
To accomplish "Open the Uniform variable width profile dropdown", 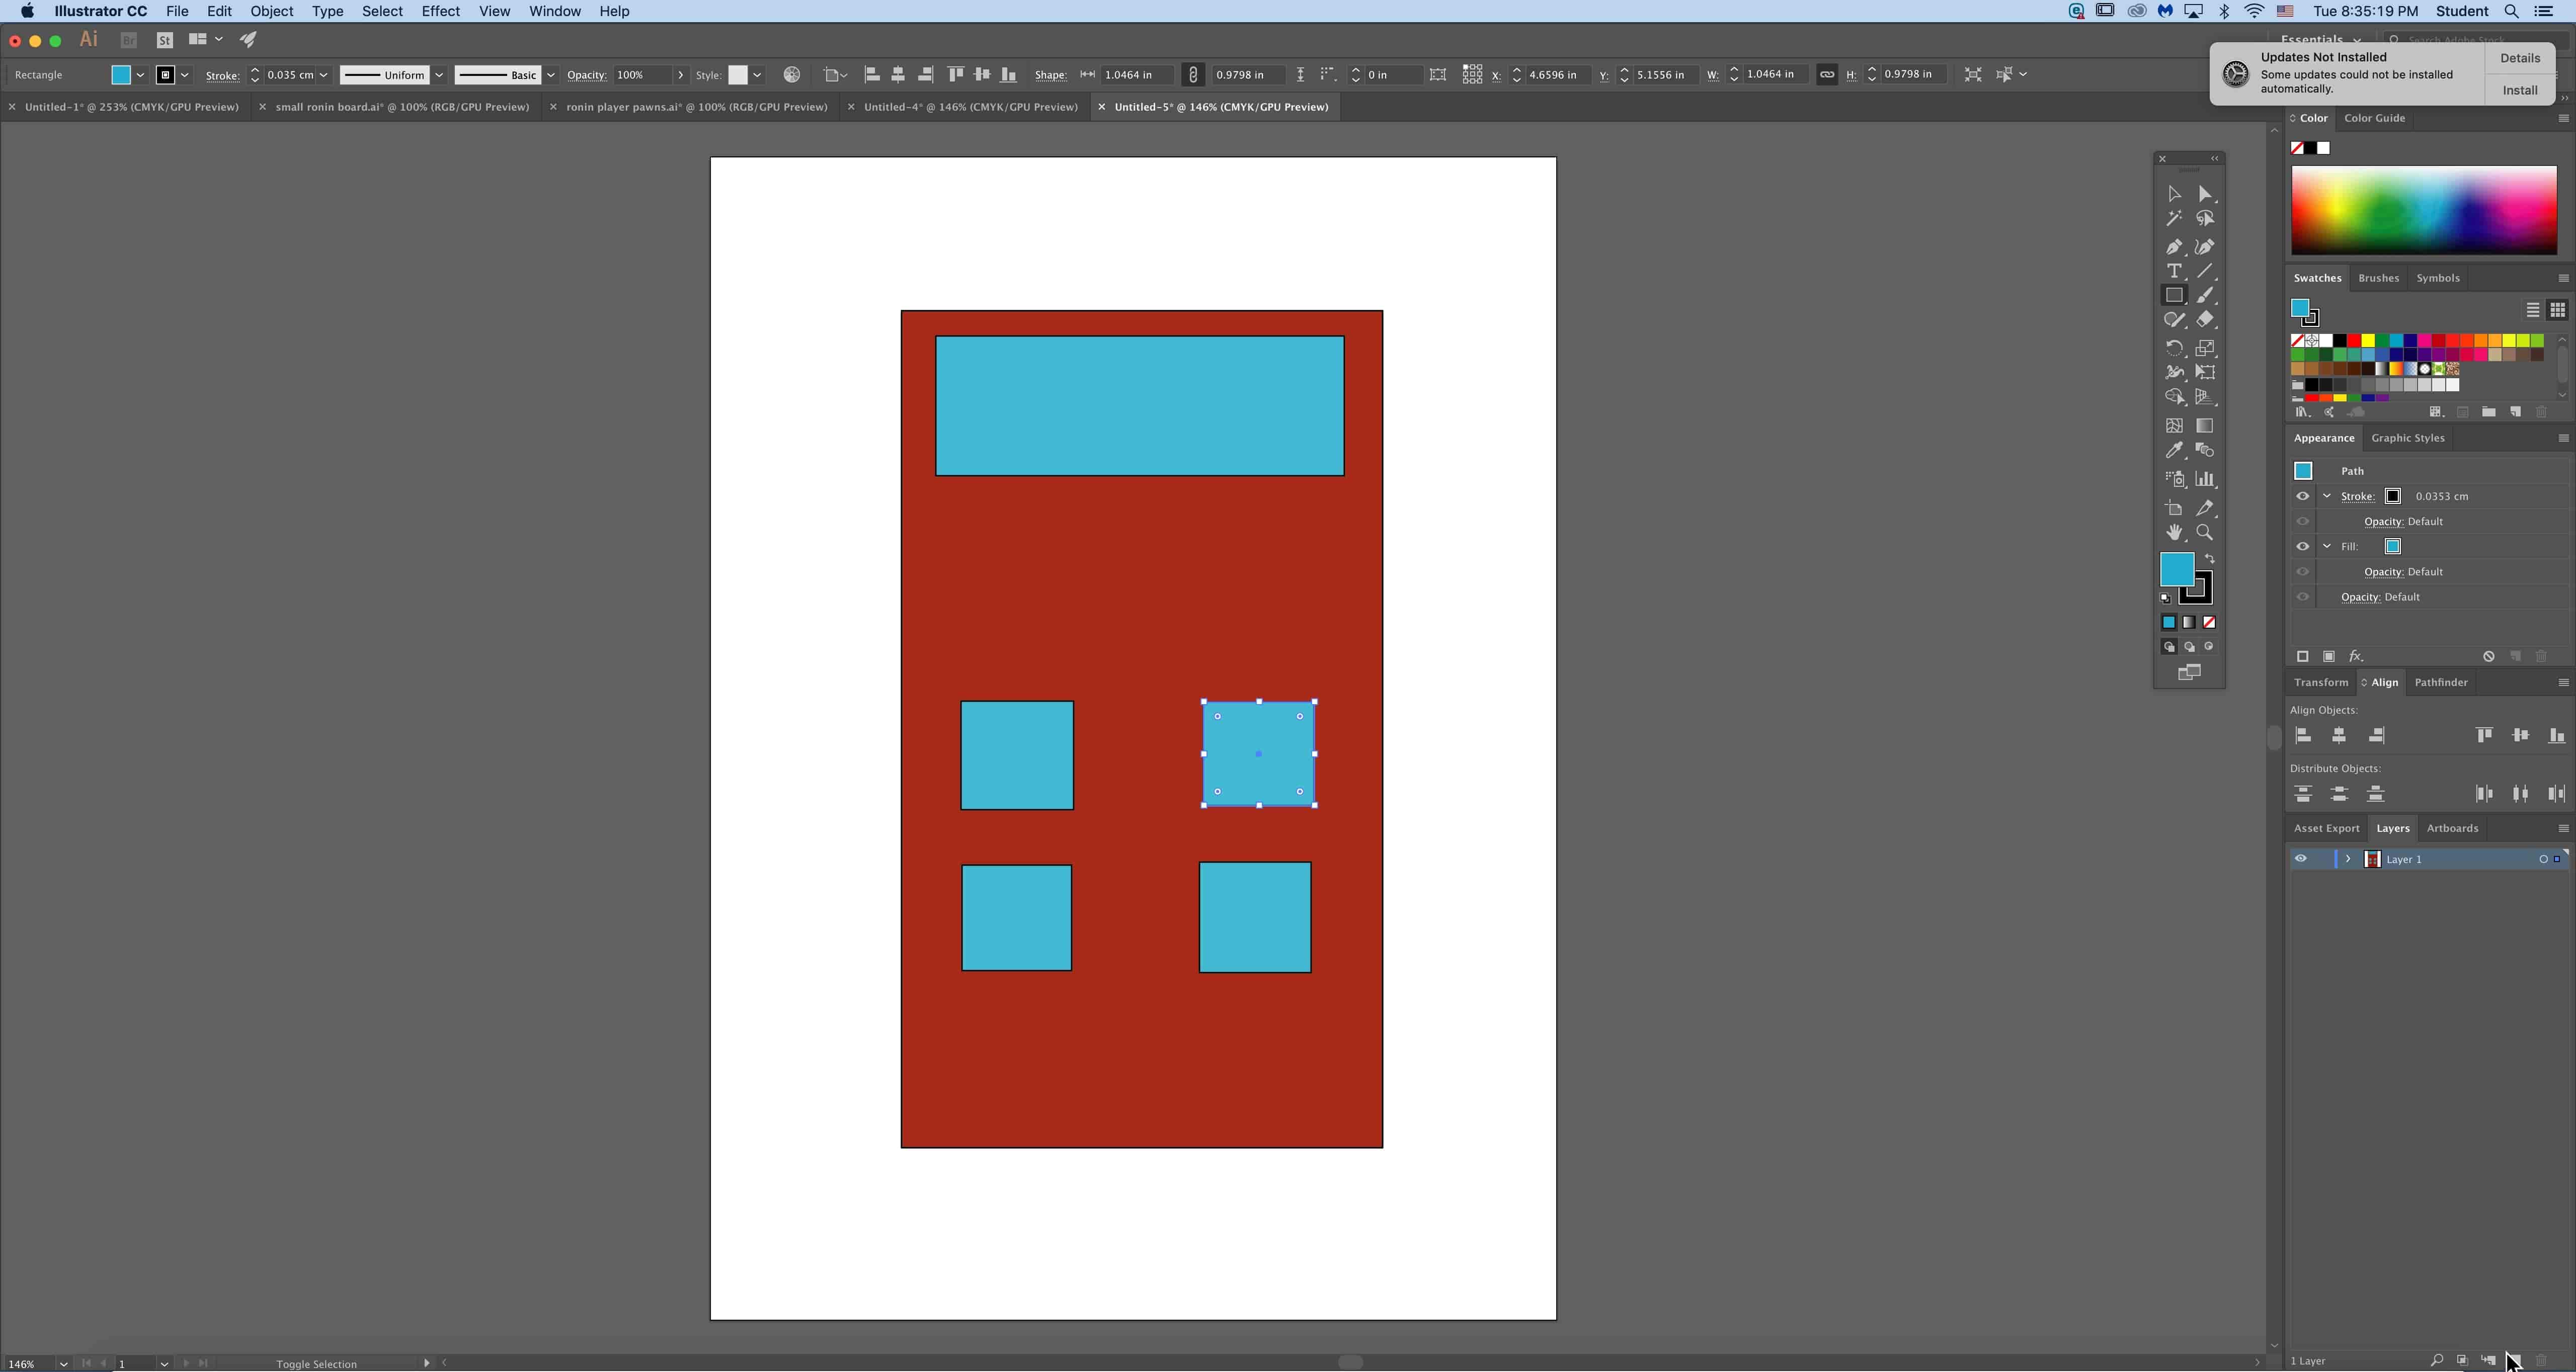I will pyautogui.click(x=439, y=75).
